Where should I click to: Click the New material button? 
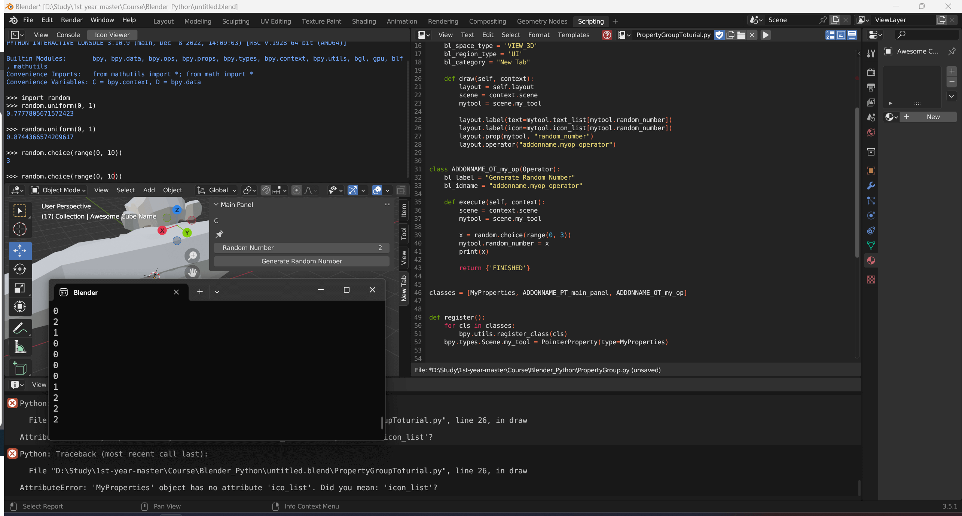928,117
